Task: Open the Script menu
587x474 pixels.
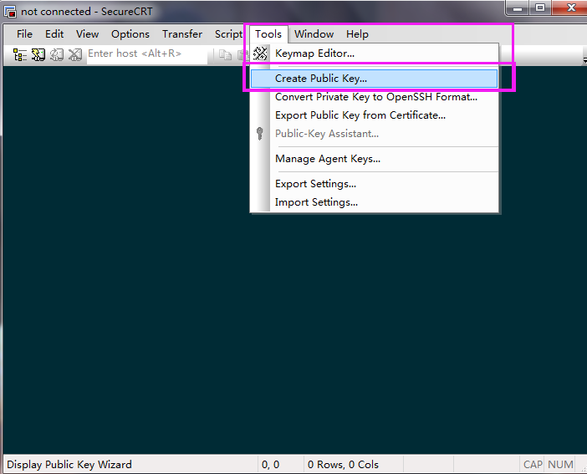Action: pyautogui.click(x=228, y=34)
